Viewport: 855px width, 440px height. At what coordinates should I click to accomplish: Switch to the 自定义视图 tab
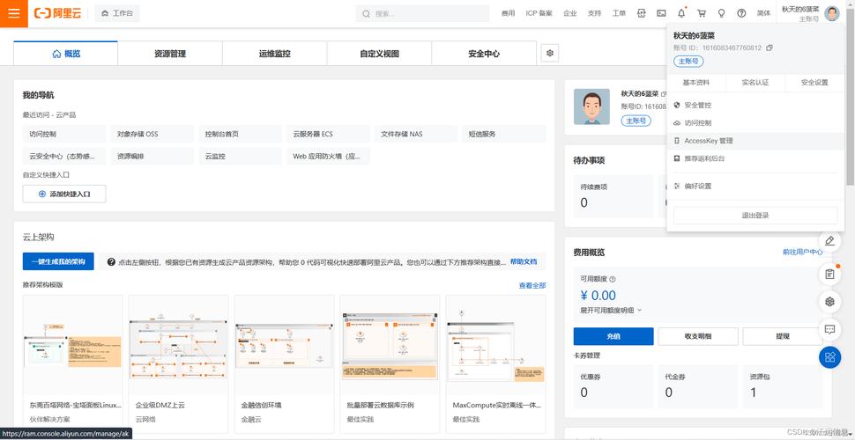point(380,54)
